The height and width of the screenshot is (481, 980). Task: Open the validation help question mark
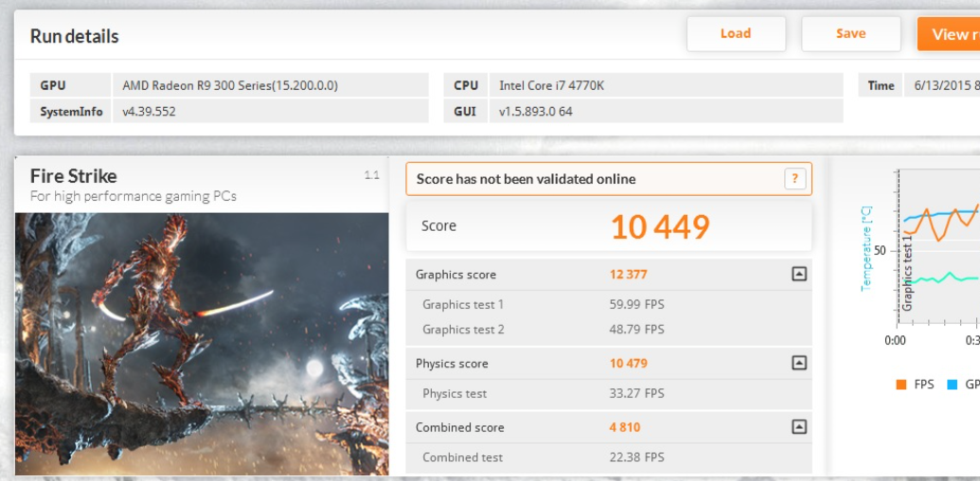(795, 179)
